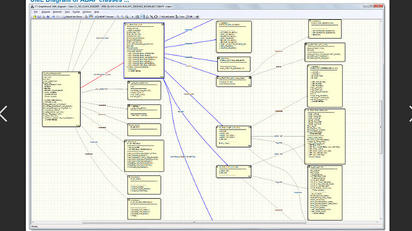The width and height of the screenshot is (412, 231).
Task: Click the horizontal scrollbar thumb below diagram
Action: 194,222
